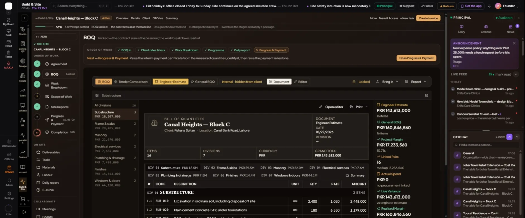Open the OfiDrive project tab

pos(158,18)
